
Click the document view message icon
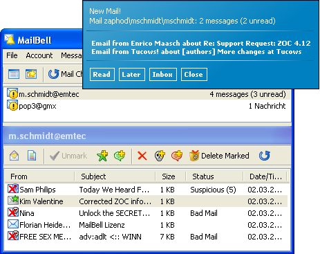(x=32, y=156)
